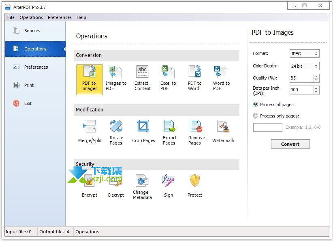Open the Operations menu in menu bar
This screenshot has width=333, height=241.
click(x=31, y=17)
